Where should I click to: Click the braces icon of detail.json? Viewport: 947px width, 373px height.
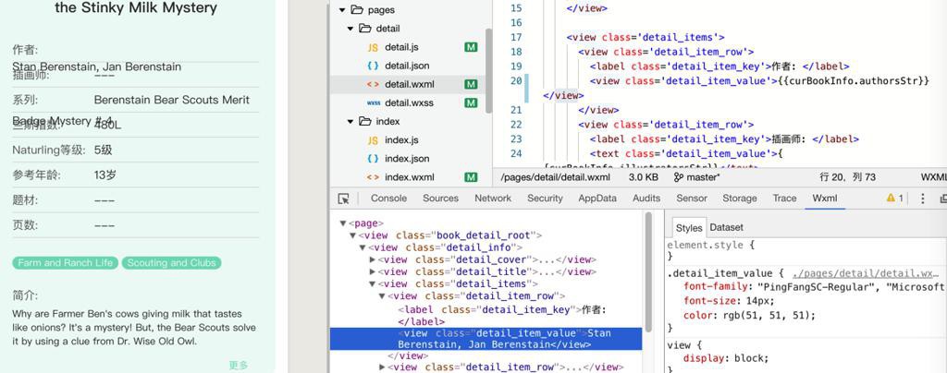coord(373,66)
